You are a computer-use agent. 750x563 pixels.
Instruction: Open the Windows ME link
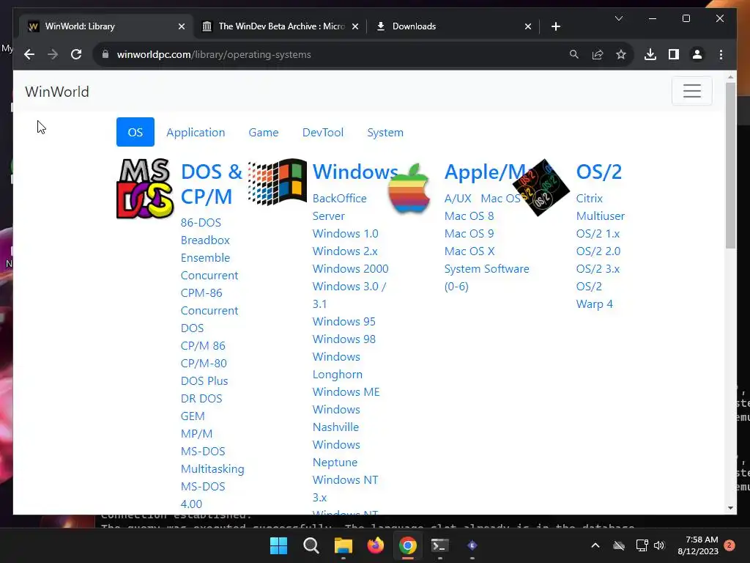click(346, 391)
